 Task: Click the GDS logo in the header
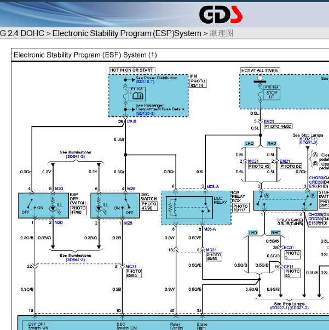[x=221, y=15]
